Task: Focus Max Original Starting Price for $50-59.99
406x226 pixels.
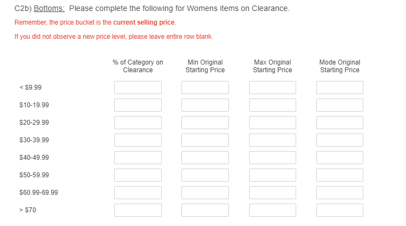Action: pyautogui.click(x=273, y=175)
